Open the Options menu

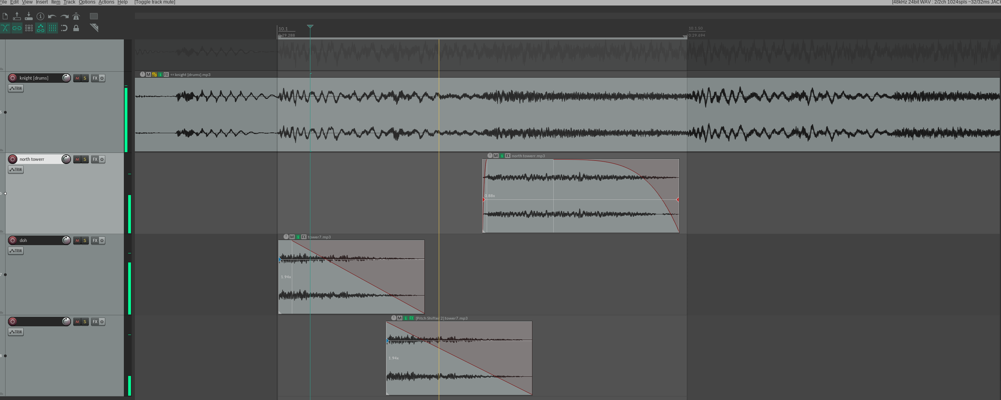[87, 2]
